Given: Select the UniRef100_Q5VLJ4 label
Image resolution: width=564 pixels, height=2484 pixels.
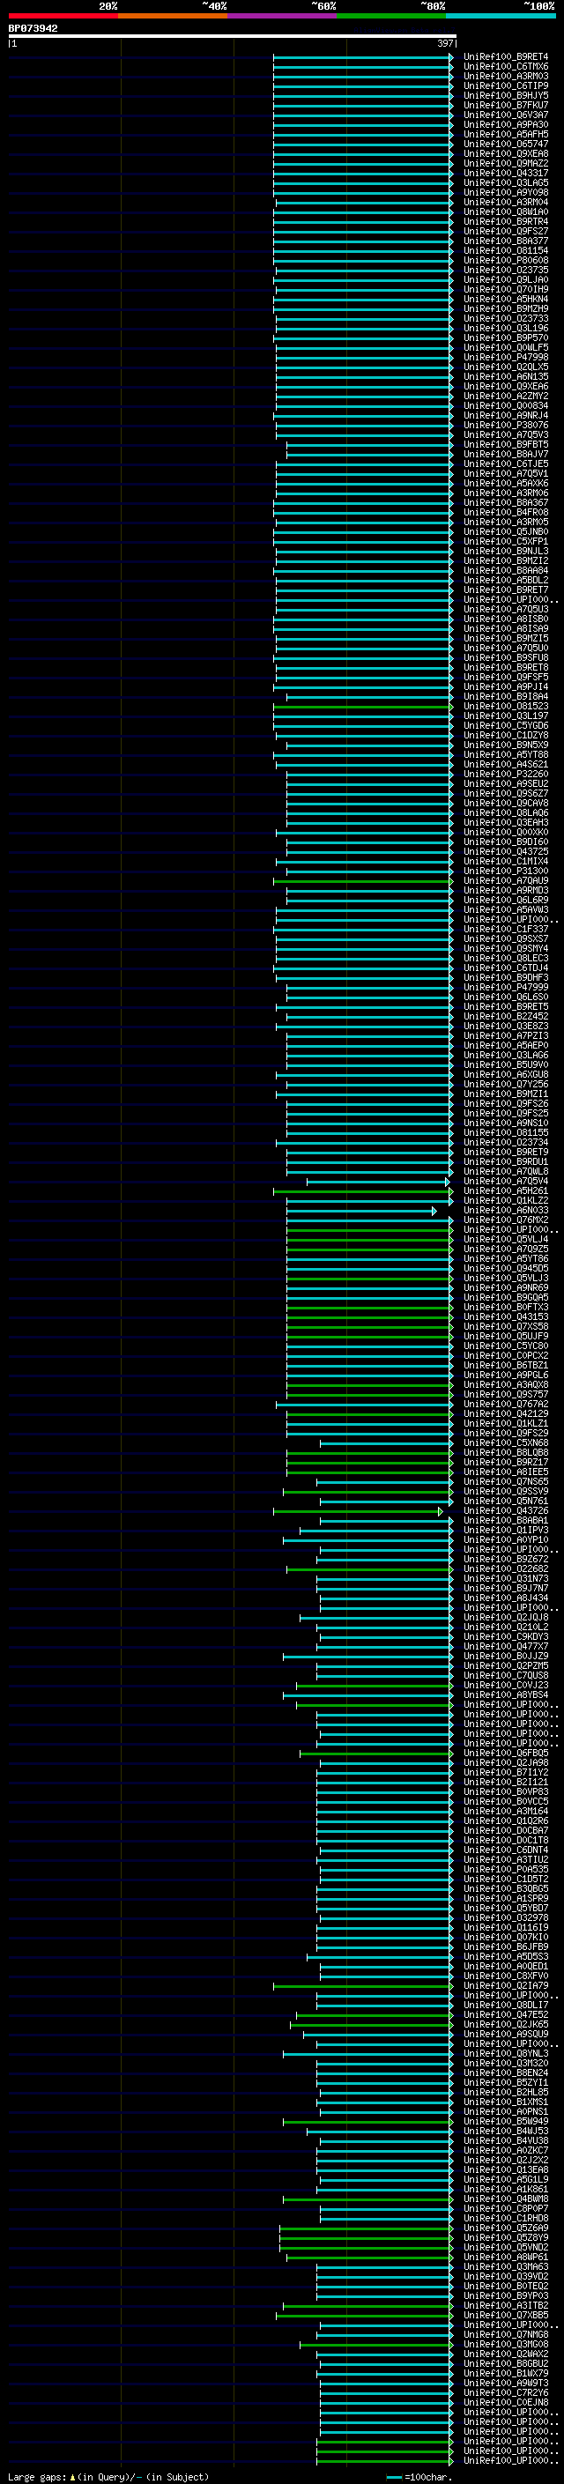Looking at the screenshot, I should click(x=506, y=1239).
